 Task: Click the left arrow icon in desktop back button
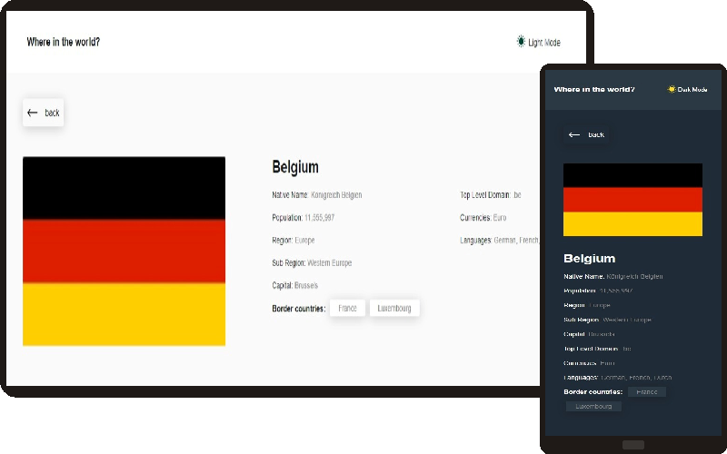point(33,113)
